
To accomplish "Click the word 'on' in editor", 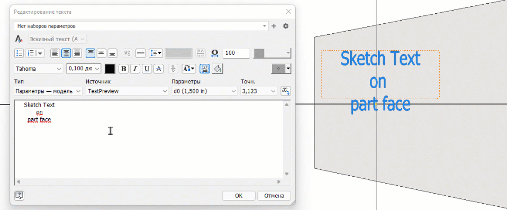I will pos(40,112).
